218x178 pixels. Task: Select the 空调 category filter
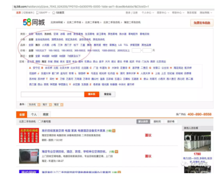pos(56,34)
